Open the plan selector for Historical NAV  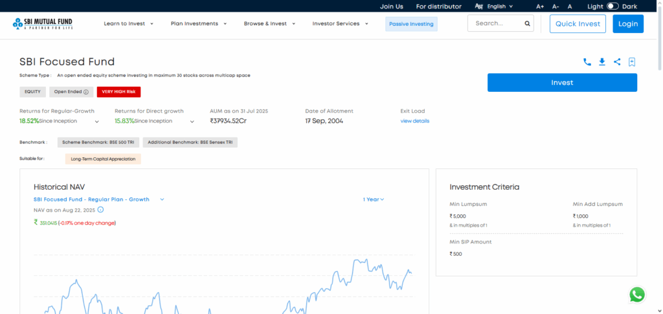pyautogui.click(x=98, y=199)
